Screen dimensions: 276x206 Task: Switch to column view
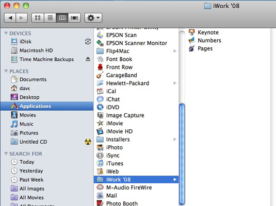62,18
